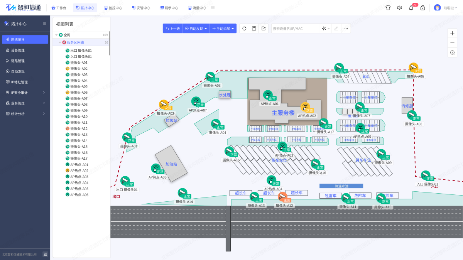Select AP热点-A03 in the view list
Screen dimensions: 463x260
79,177
